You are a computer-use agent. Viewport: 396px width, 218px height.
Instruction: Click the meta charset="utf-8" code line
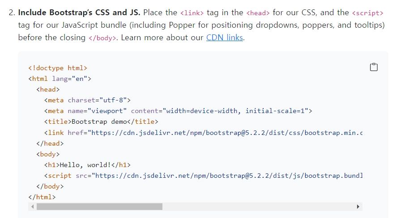[x=87, y=101]
